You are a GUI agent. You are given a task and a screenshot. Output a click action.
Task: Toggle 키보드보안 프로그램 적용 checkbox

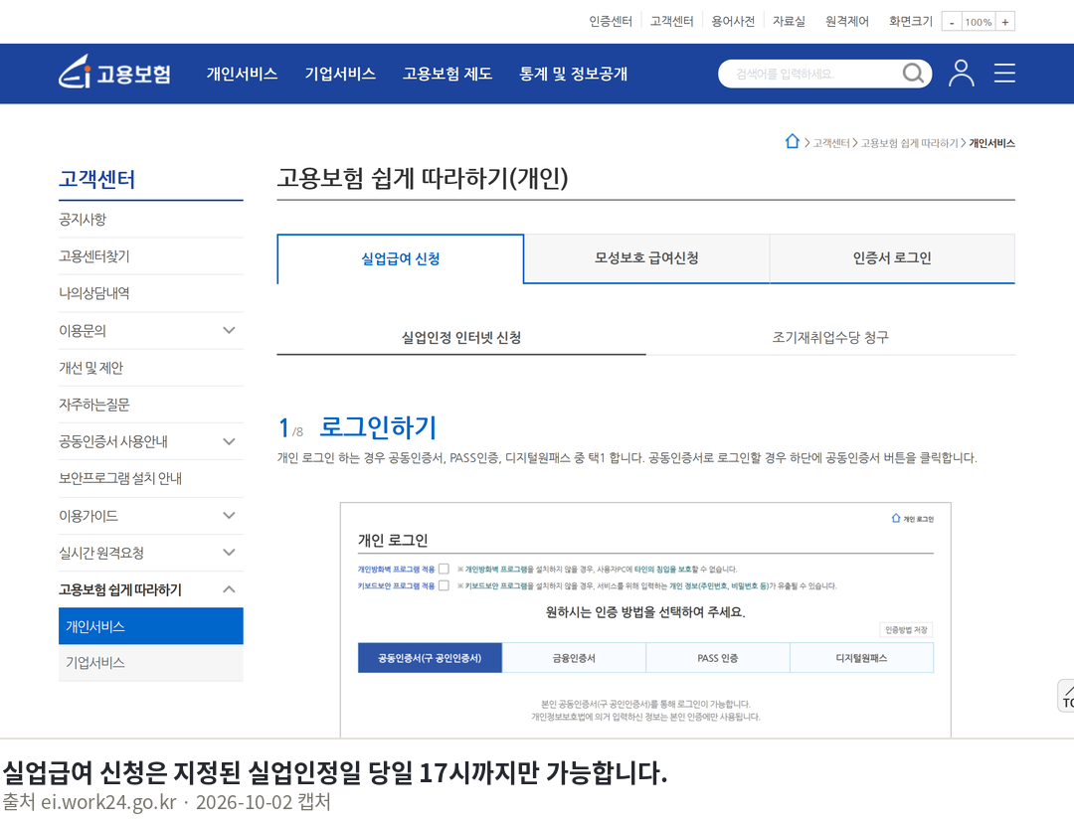(x=444, y=585)
